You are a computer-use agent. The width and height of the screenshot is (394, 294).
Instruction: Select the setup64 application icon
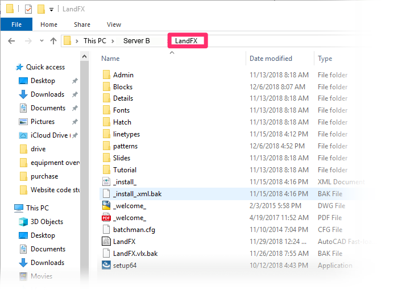point(106,265)
